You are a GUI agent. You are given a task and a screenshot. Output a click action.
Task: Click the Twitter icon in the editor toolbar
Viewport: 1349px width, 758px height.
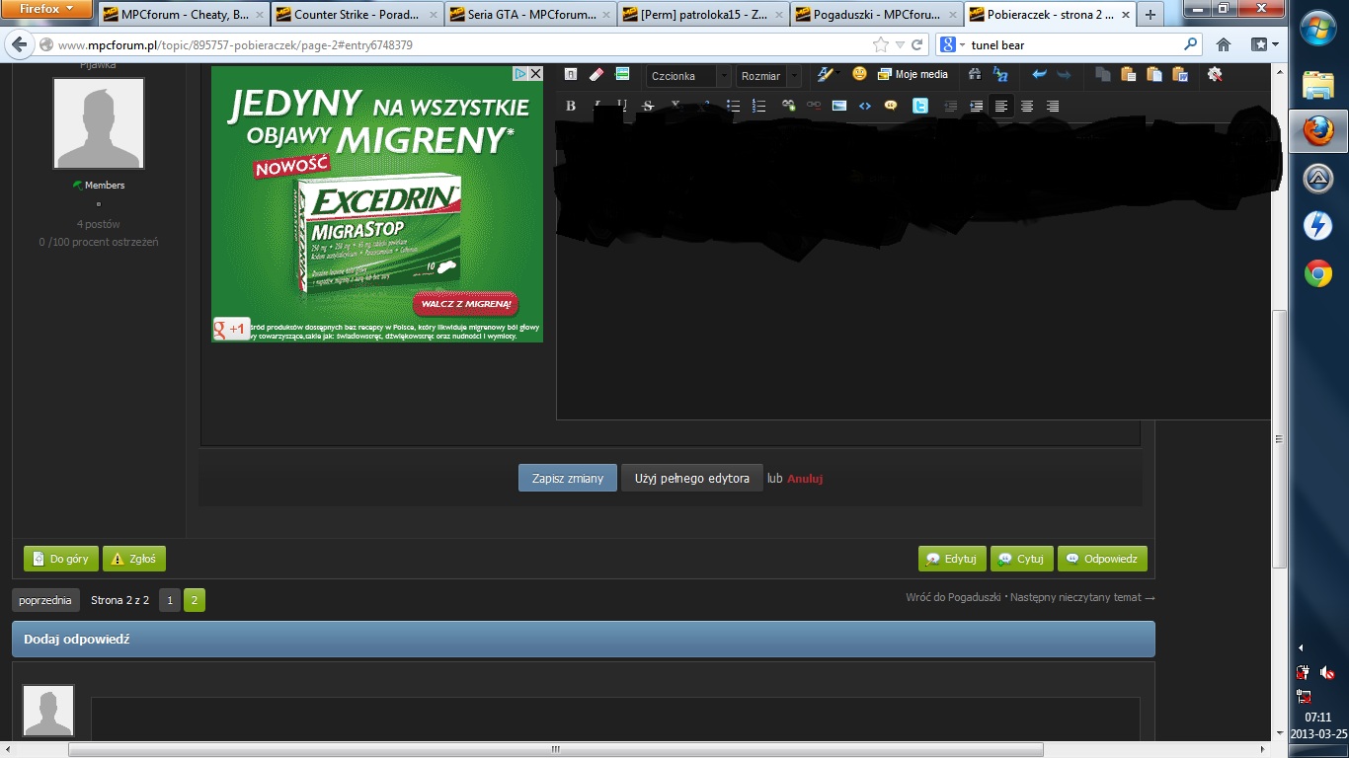(920, 107)
